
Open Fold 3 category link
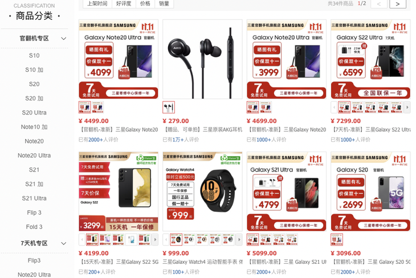pyautogui.click(x=34, y=227)
